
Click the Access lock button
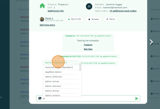coord(94,19)
